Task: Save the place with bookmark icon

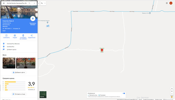Action: pos(6,36)
